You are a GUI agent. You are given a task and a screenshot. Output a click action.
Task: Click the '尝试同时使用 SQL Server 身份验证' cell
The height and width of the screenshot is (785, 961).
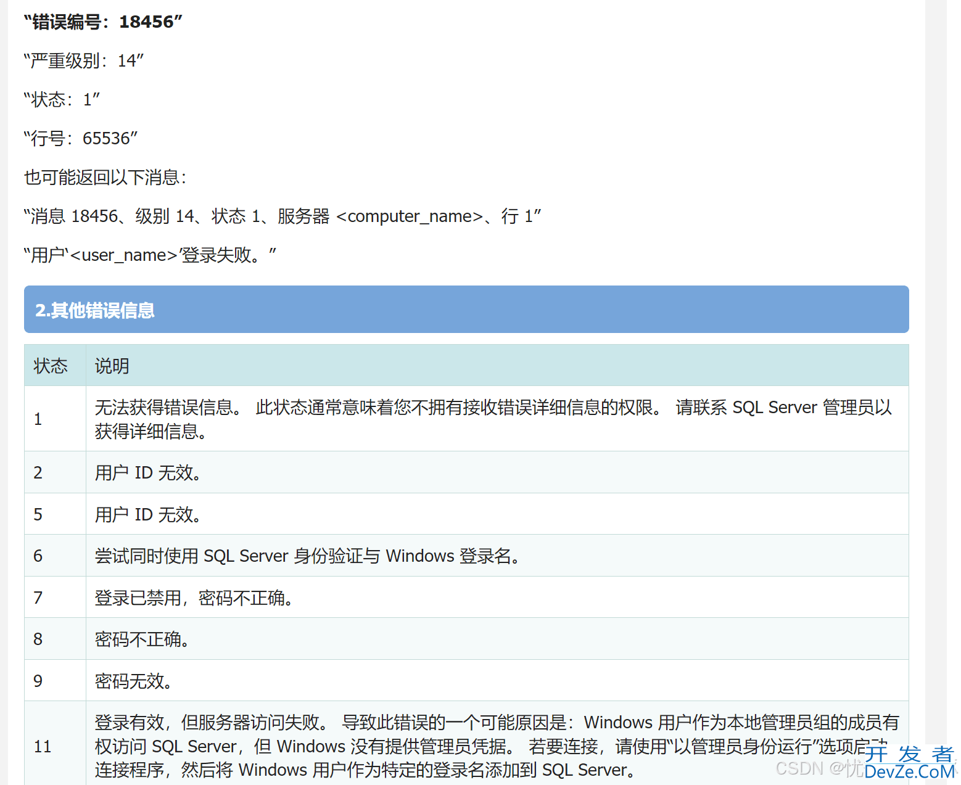click(x=497, y=556)
